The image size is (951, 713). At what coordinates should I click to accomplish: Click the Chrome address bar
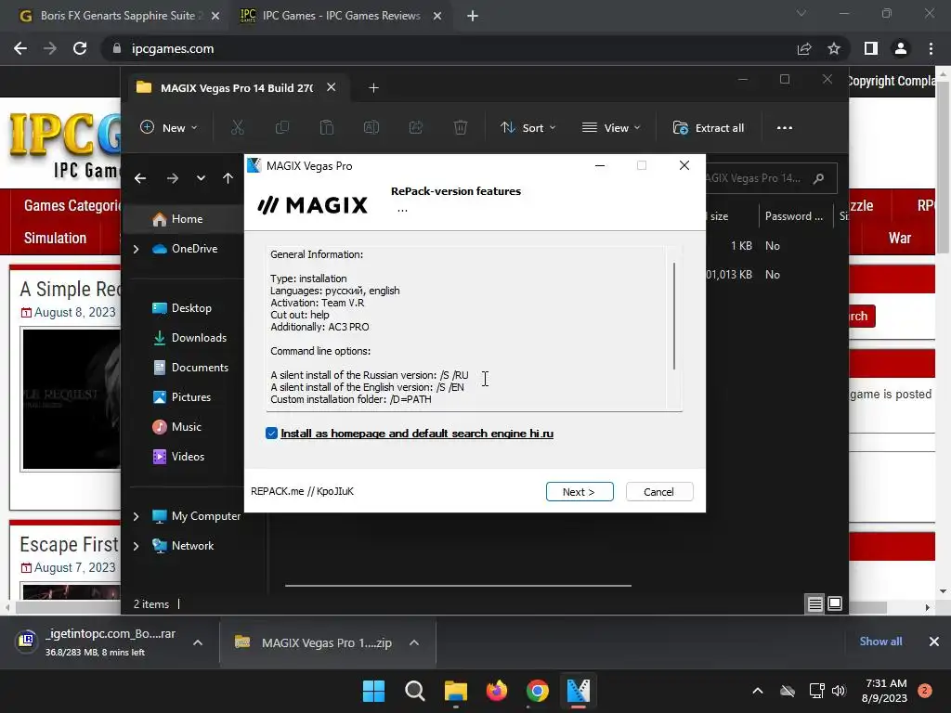pos(449,48)
